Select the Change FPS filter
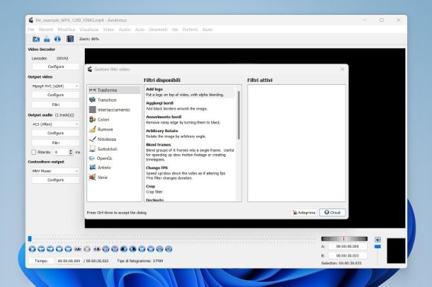 (190, 173)
